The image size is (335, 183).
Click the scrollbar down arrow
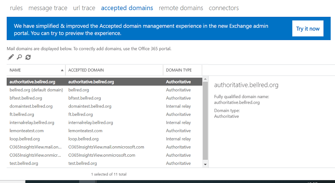click(205, 164)
